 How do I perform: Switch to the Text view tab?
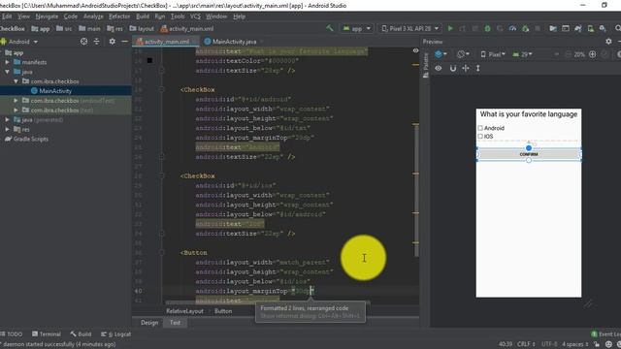pos(175,323)
